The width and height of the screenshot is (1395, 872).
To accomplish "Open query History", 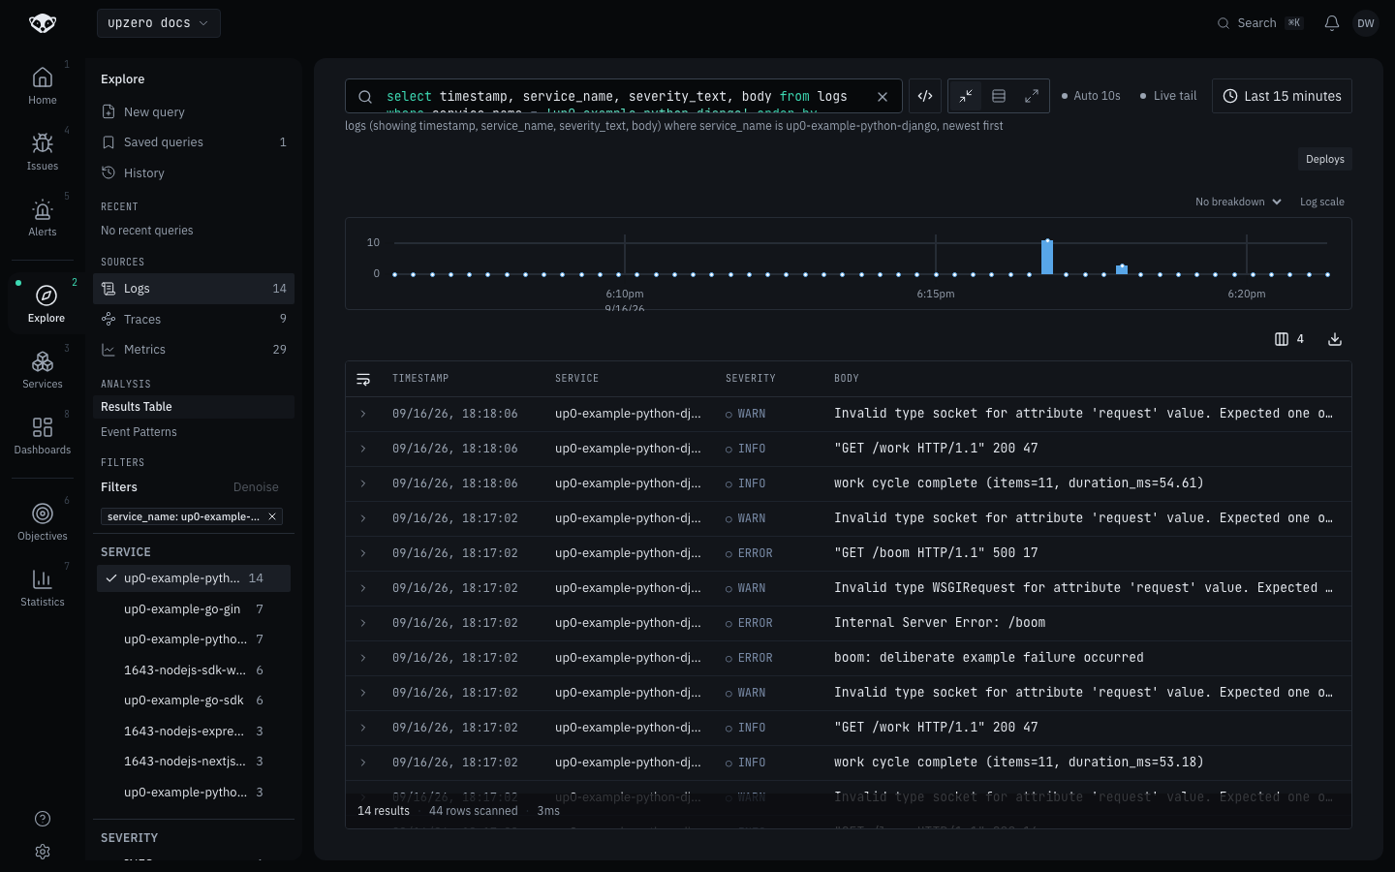I will click(x=194, y=172).
